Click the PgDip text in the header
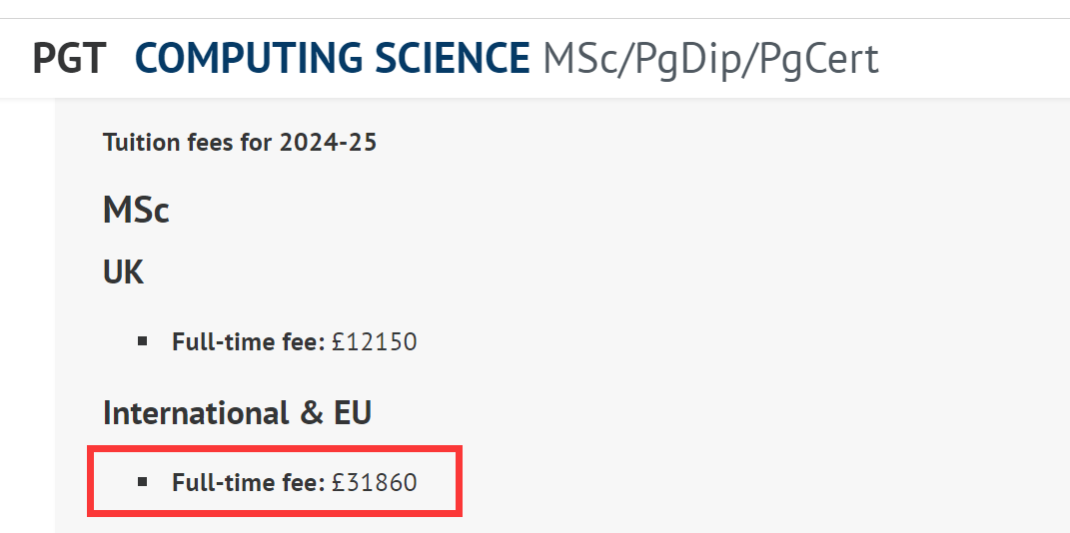The height and width of the screenshot is (533, 1070). point(689,60)
